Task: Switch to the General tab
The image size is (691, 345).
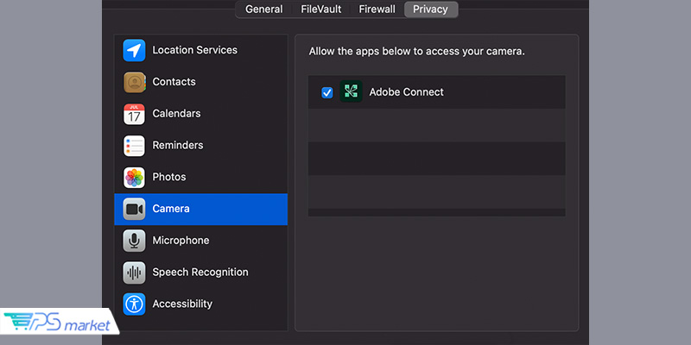Action: [263, 9]
